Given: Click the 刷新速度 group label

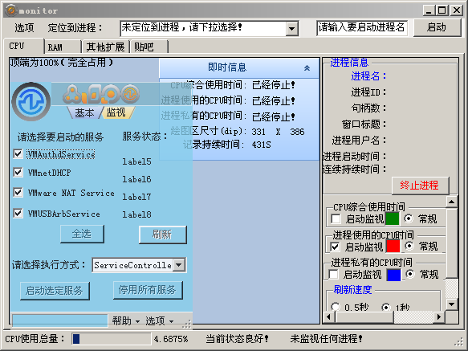Looking at the screenshot, I should (x=352, y=289).
